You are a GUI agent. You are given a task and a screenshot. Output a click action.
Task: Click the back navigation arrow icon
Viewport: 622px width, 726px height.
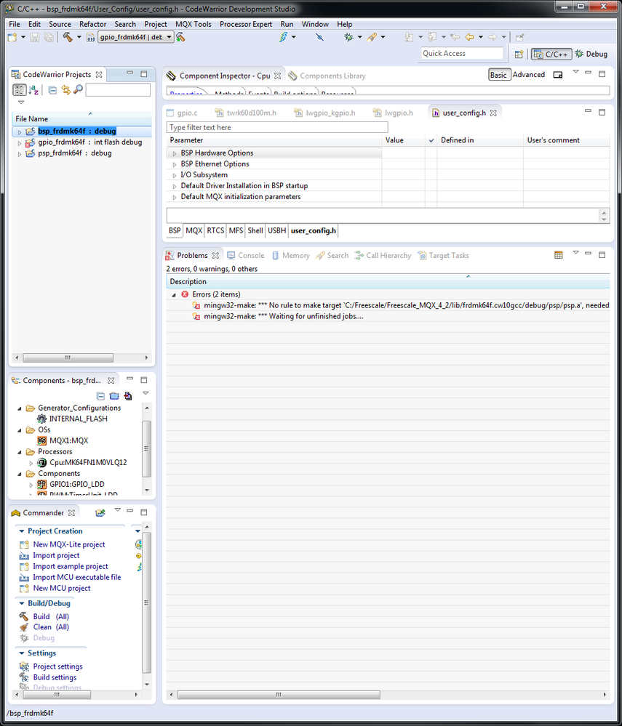pos(469,37)
